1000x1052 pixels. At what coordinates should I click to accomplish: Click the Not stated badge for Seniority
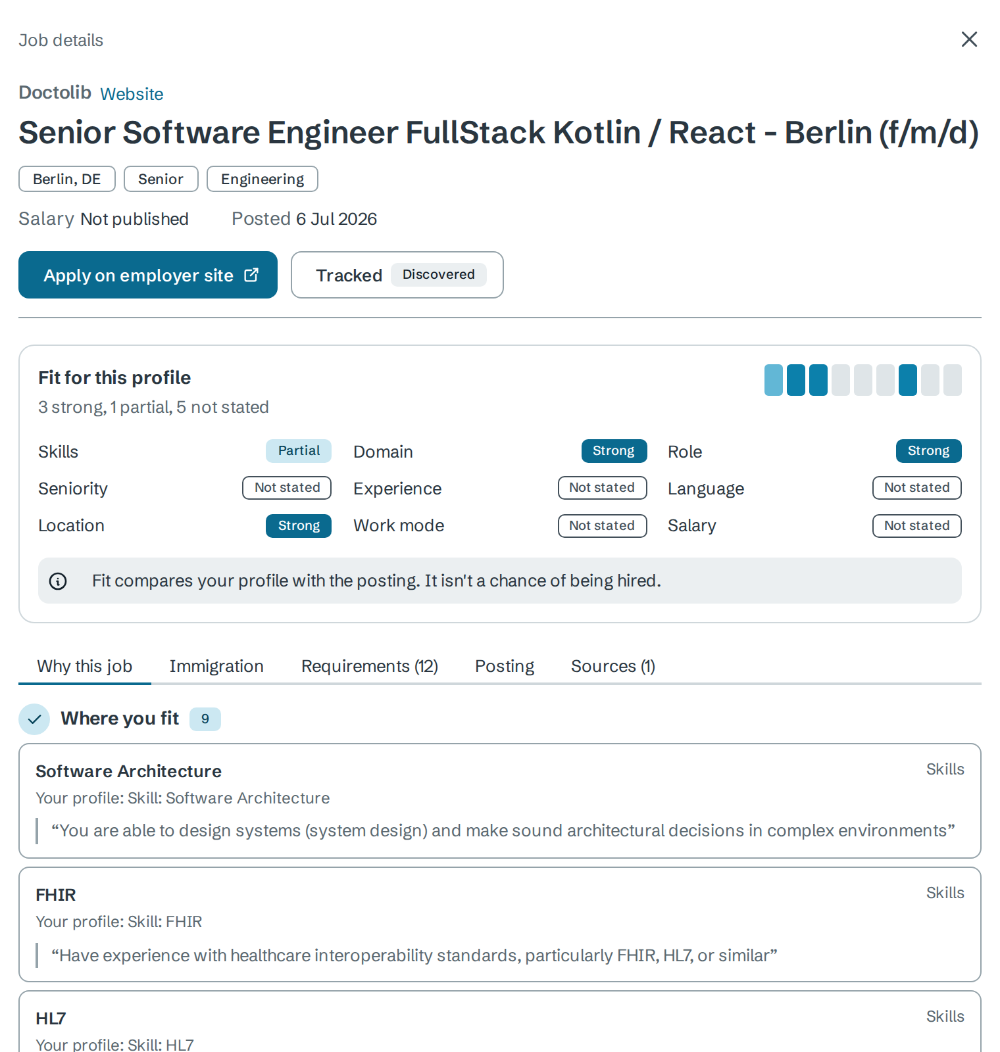click(287, 488)
